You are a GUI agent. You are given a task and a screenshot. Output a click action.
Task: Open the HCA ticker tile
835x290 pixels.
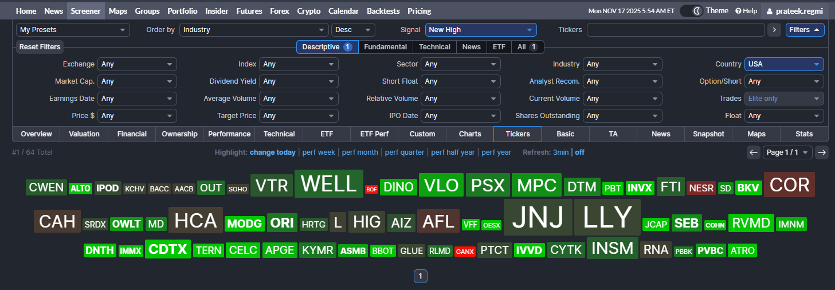[195, 220]
